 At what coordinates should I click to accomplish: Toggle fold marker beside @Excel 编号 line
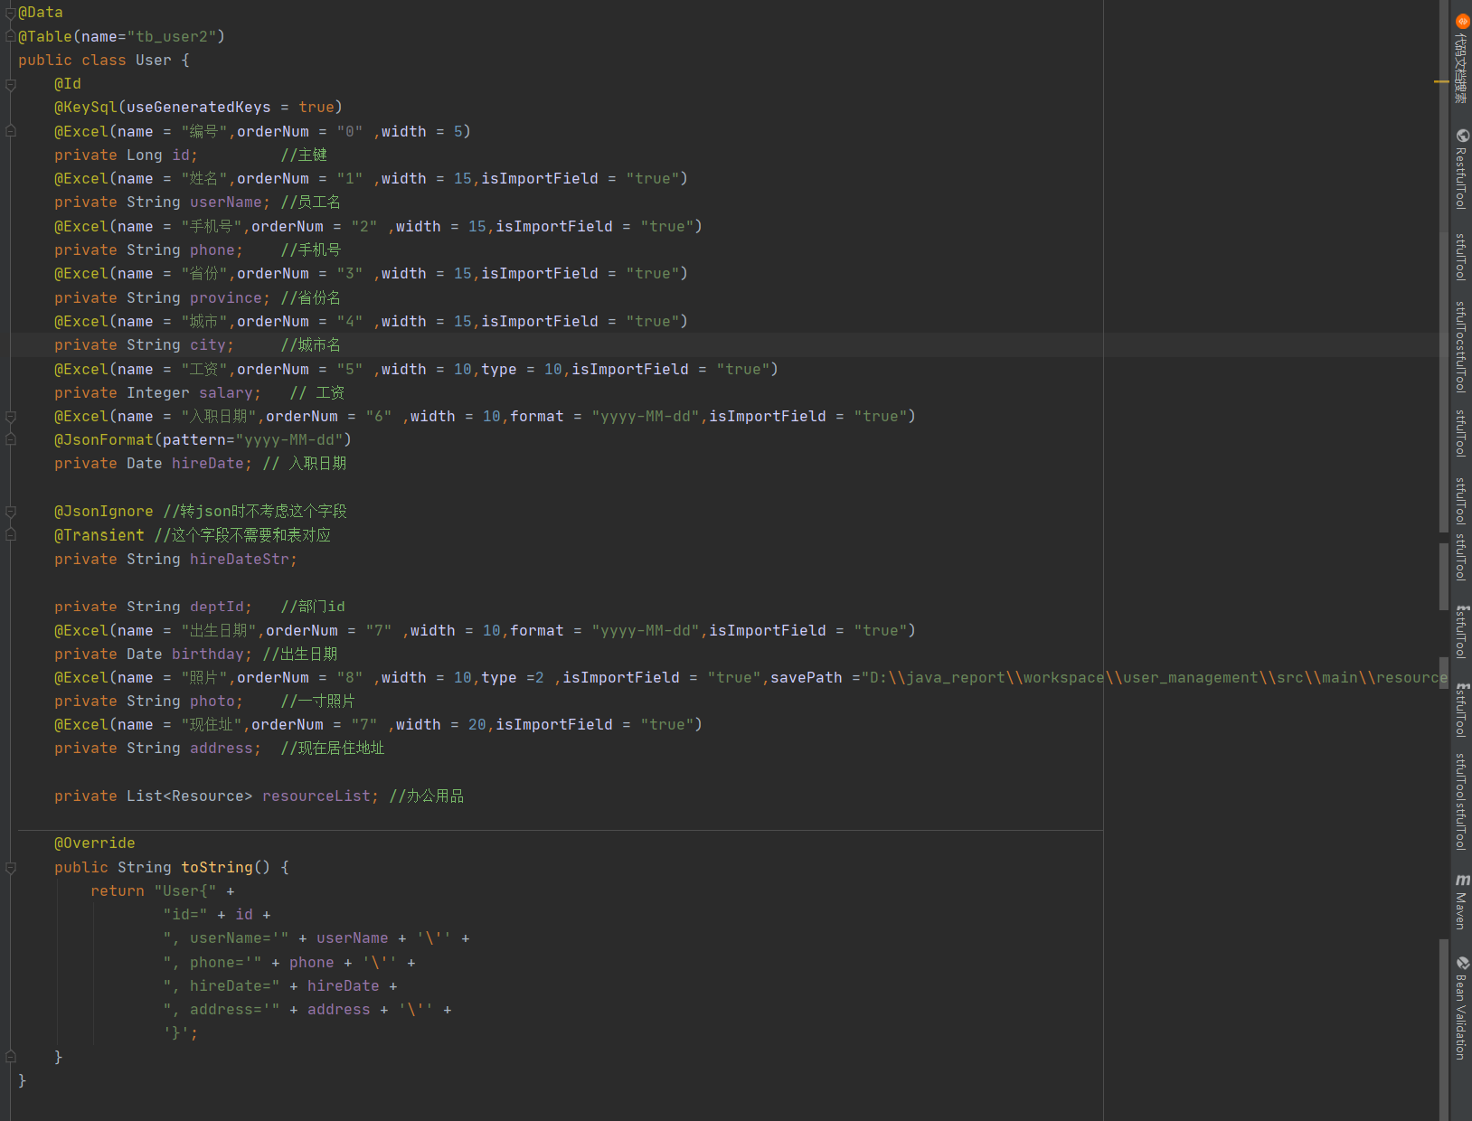pyautogui.click(x=11, y=131)
